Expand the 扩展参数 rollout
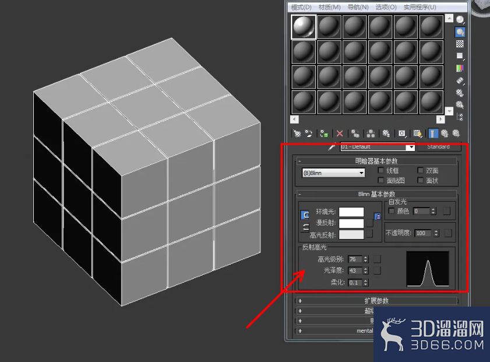Screen dimensions: 490x362 (x=376, y=301)
